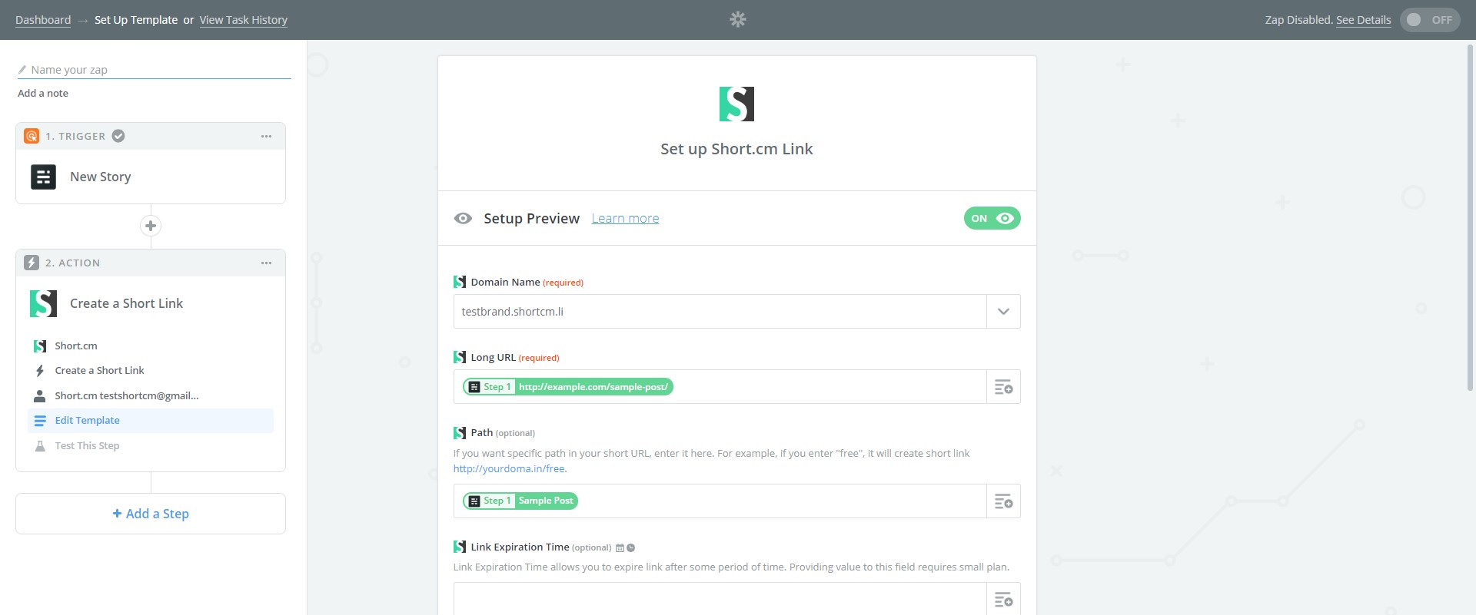The height and width of the screenshot is (615, 1476).
Task: Select Edit Template in action step
Action: click(x=87, y=421)
